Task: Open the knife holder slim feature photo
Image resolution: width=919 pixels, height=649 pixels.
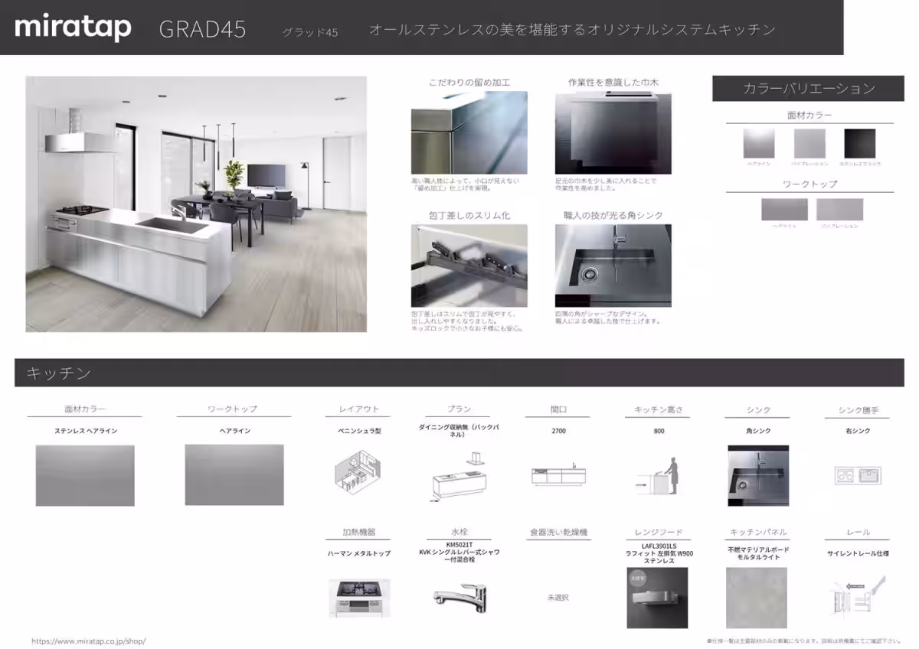Action: point(469,266)
